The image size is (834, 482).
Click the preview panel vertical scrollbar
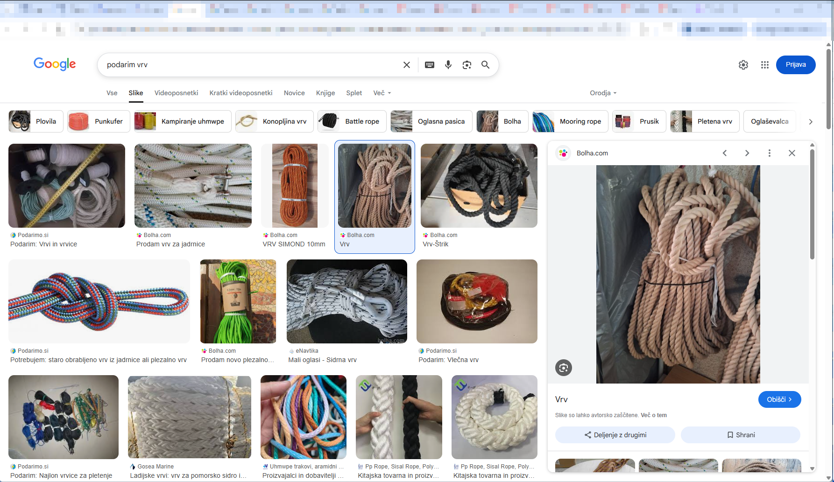pyautogui.click(x=812, y=204)
